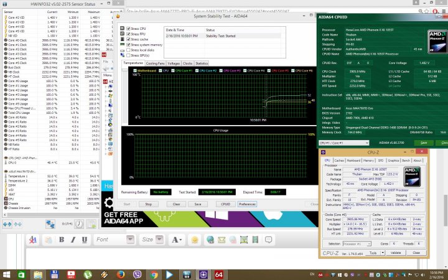This screenshot has height=280, width=448.
Task: Toggle underline in forum editor
Action: pyautogui.click(x=85, y=240)
